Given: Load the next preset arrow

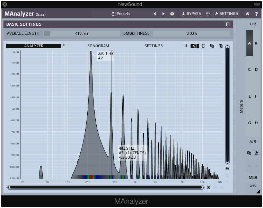Looking at the screenshot, I should coord(163,14).
